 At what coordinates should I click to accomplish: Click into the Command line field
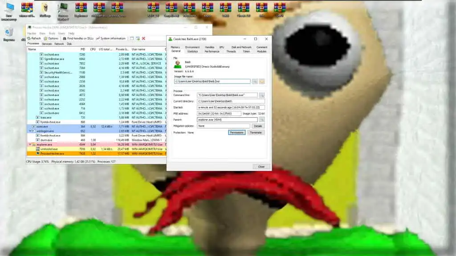(x=227, y=95)
